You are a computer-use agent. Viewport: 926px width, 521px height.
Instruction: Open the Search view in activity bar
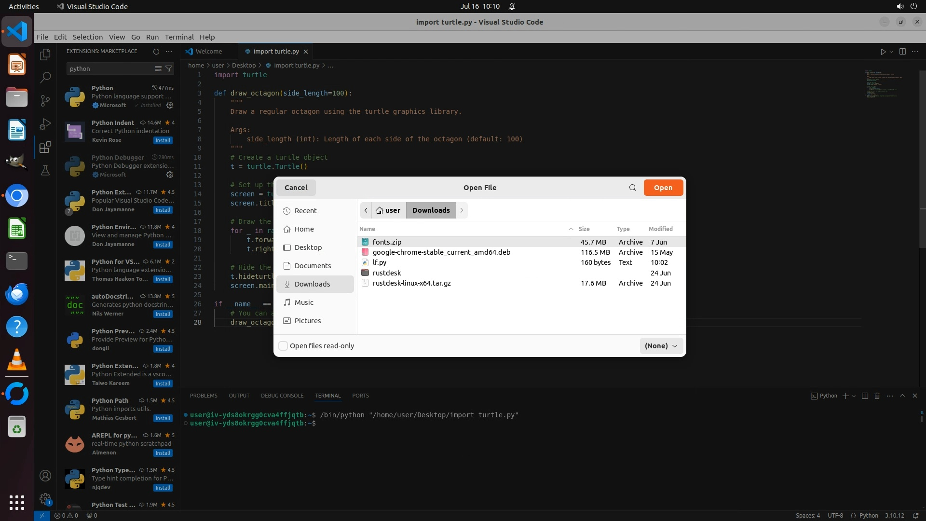45,77
